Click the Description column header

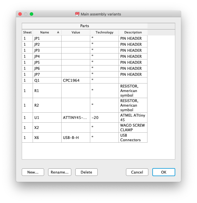[133, 32]
